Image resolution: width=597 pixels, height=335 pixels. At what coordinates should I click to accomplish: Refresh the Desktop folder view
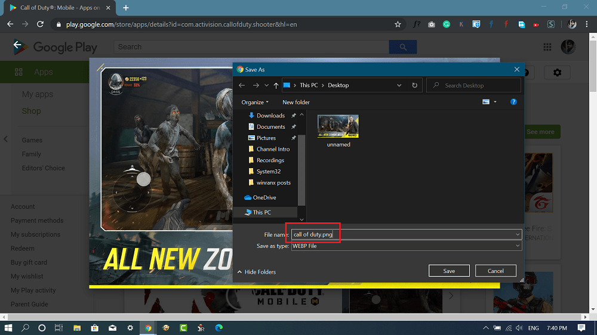[415, 85]
